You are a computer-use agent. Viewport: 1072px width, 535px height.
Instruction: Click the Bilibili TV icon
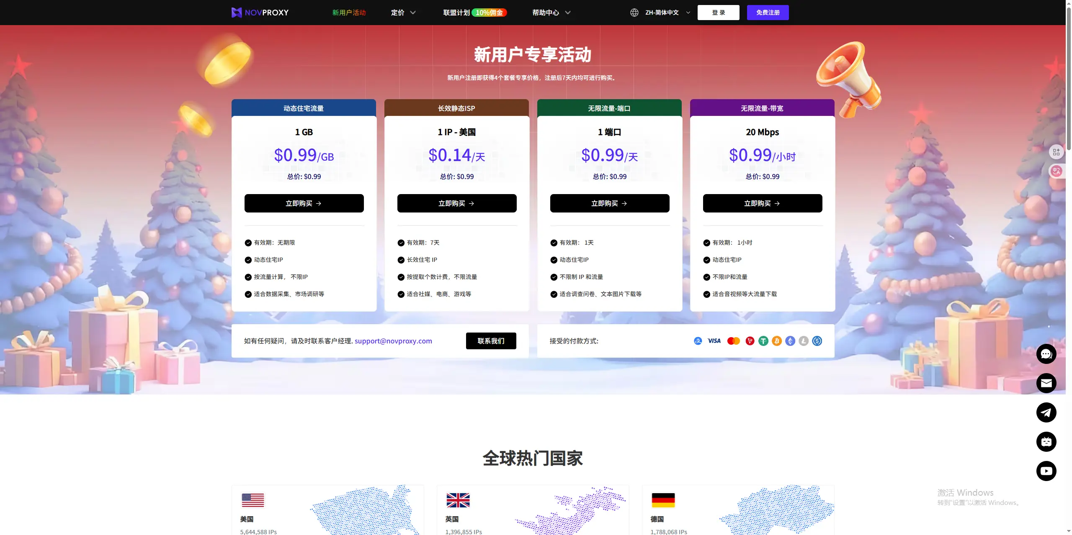tap(1046, 442)
